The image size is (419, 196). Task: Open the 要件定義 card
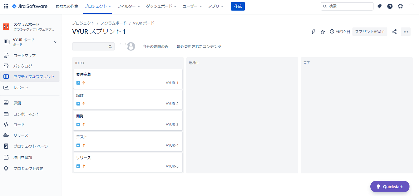point(128,79)
